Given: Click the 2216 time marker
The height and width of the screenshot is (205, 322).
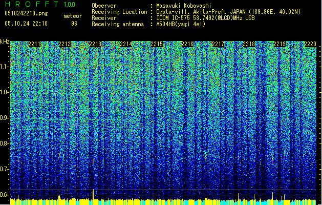Looking at the screenshot, I should [x=187, y=44].
